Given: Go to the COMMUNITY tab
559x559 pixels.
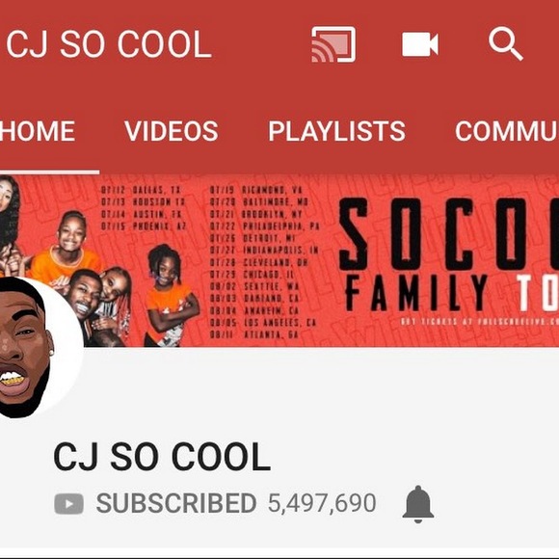Looking at the screenshot, I should coord(507,131).
